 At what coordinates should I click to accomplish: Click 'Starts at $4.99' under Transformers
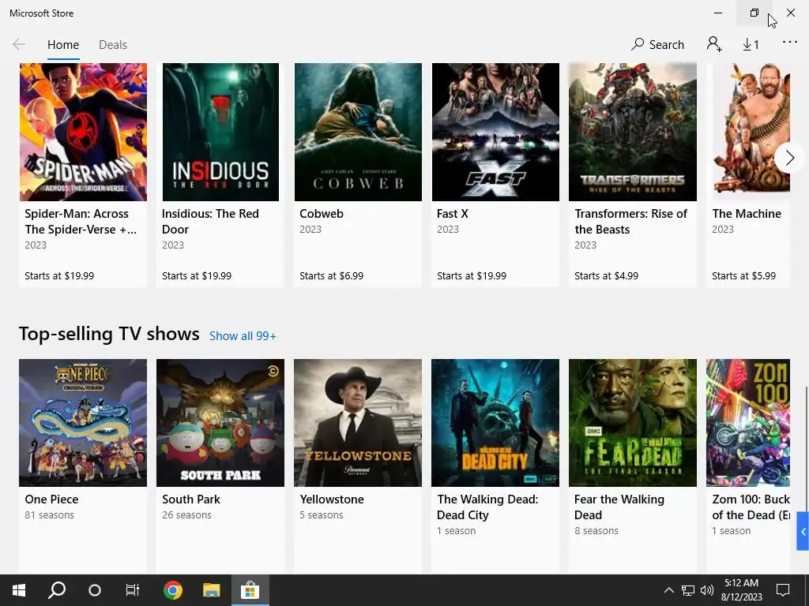[x=606, y=275]
